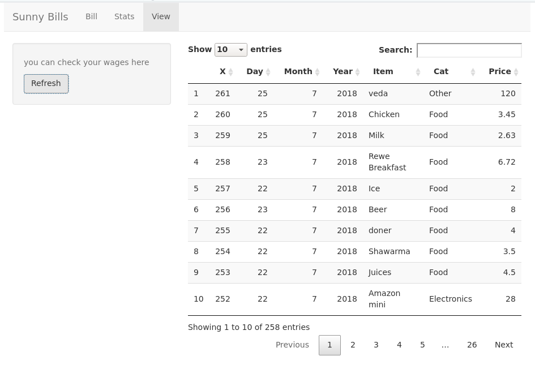
Task: Open the Bill tab
Action: coord(92,17)
